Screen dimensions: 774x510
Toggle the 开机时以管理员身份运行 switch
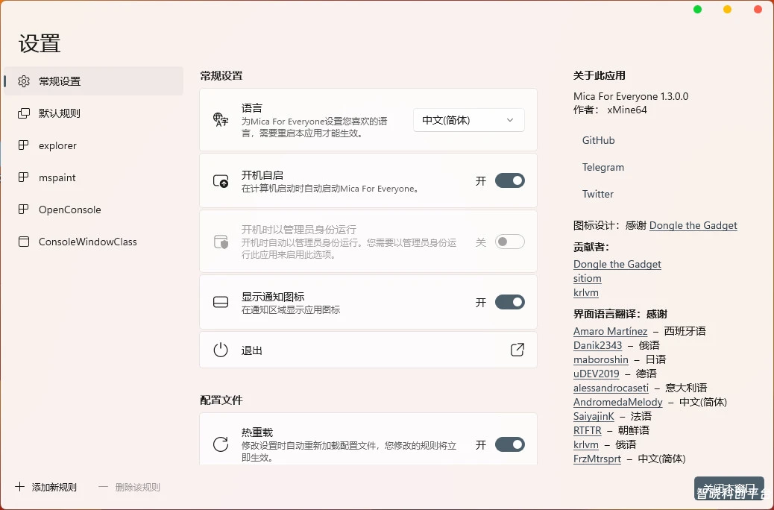510,242
